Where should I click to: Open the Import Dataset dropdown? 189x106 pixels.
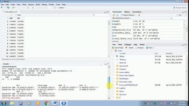tap(128, 15)
